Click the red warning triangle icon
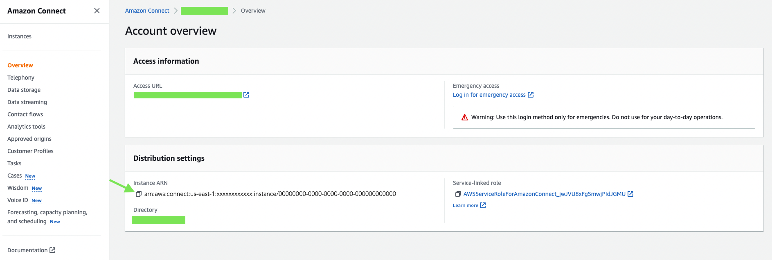The height and width of the screenshot is (260, 772). click(465, 117)
